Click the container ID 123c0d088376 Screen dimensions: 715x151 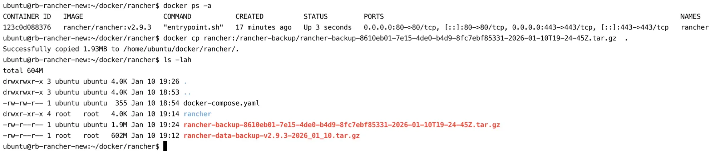pyautogui.click(x=27, y=27)
